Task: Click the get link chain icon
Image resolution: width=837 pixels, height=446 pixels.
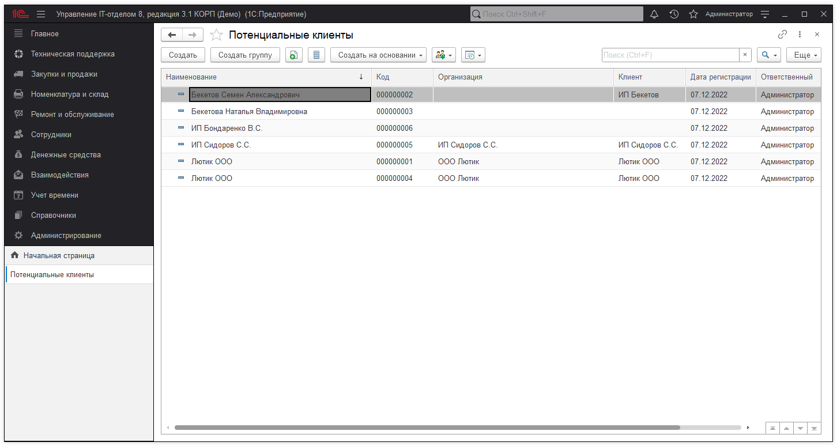Action: [782, 35]
